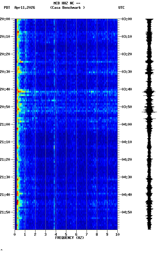Click the UTC time label 03:10

(127, 37)
